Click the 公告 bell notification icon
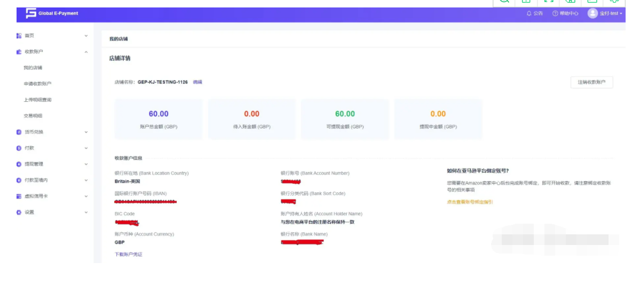Screen dimensions: 632x294 529,13
